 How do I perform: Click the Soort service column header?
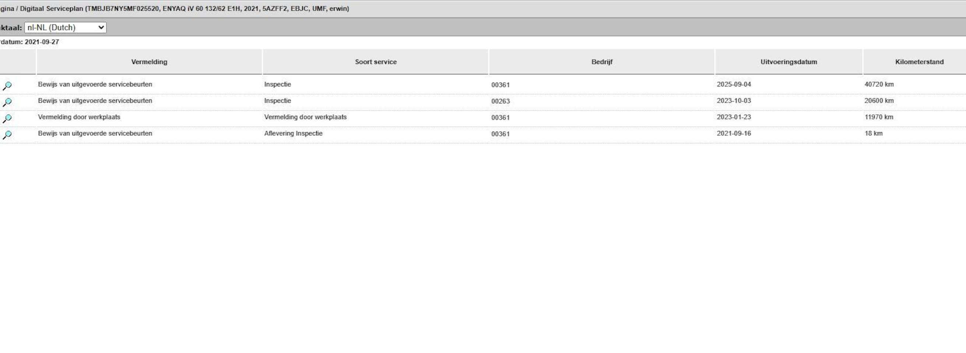point(375,62)
